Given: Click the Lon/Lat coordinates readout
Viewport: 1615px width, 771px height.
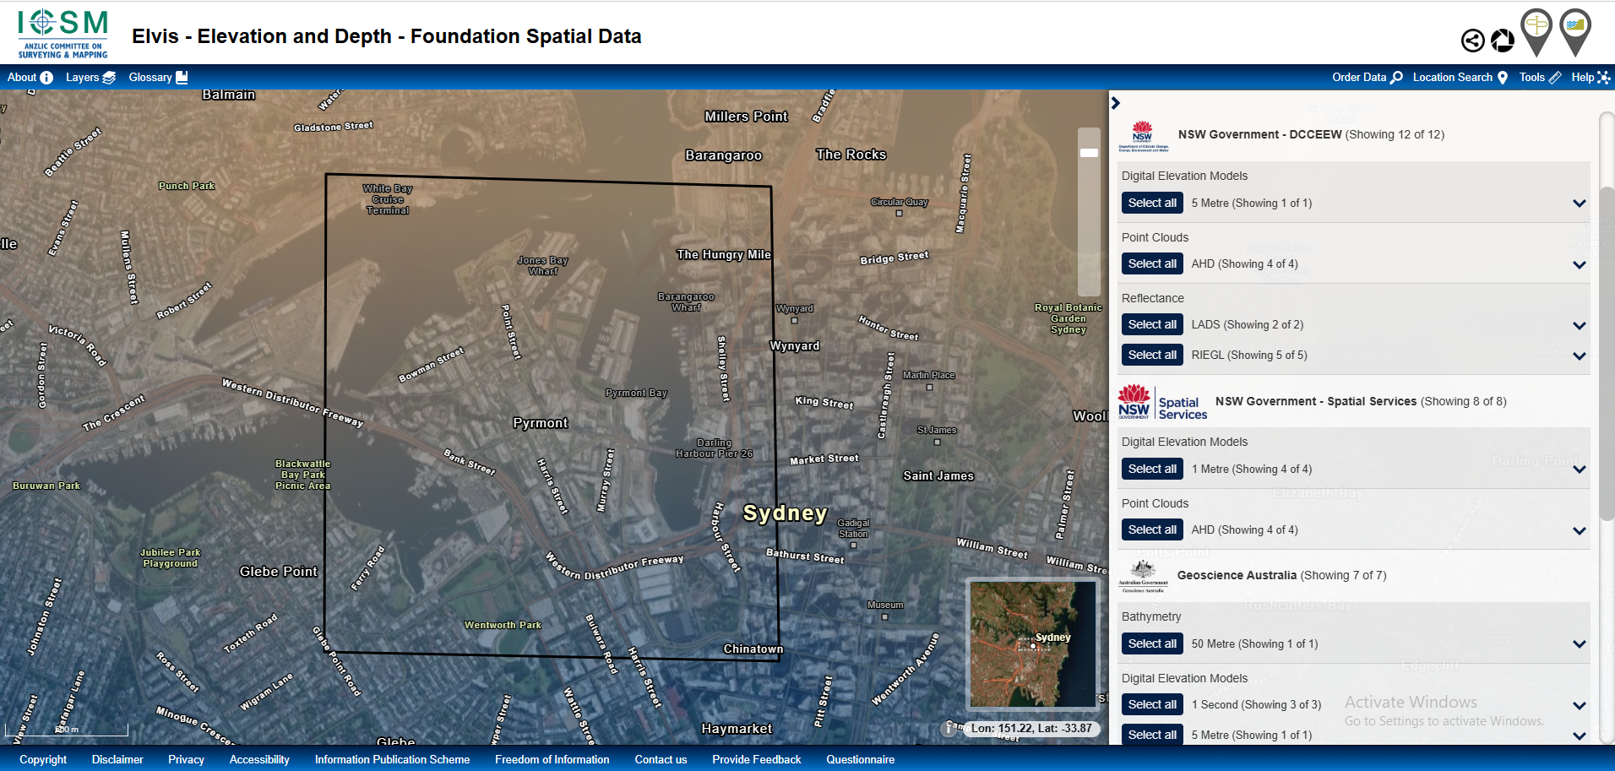Looking at the screenshot, I should click(x=1031, y=728).
